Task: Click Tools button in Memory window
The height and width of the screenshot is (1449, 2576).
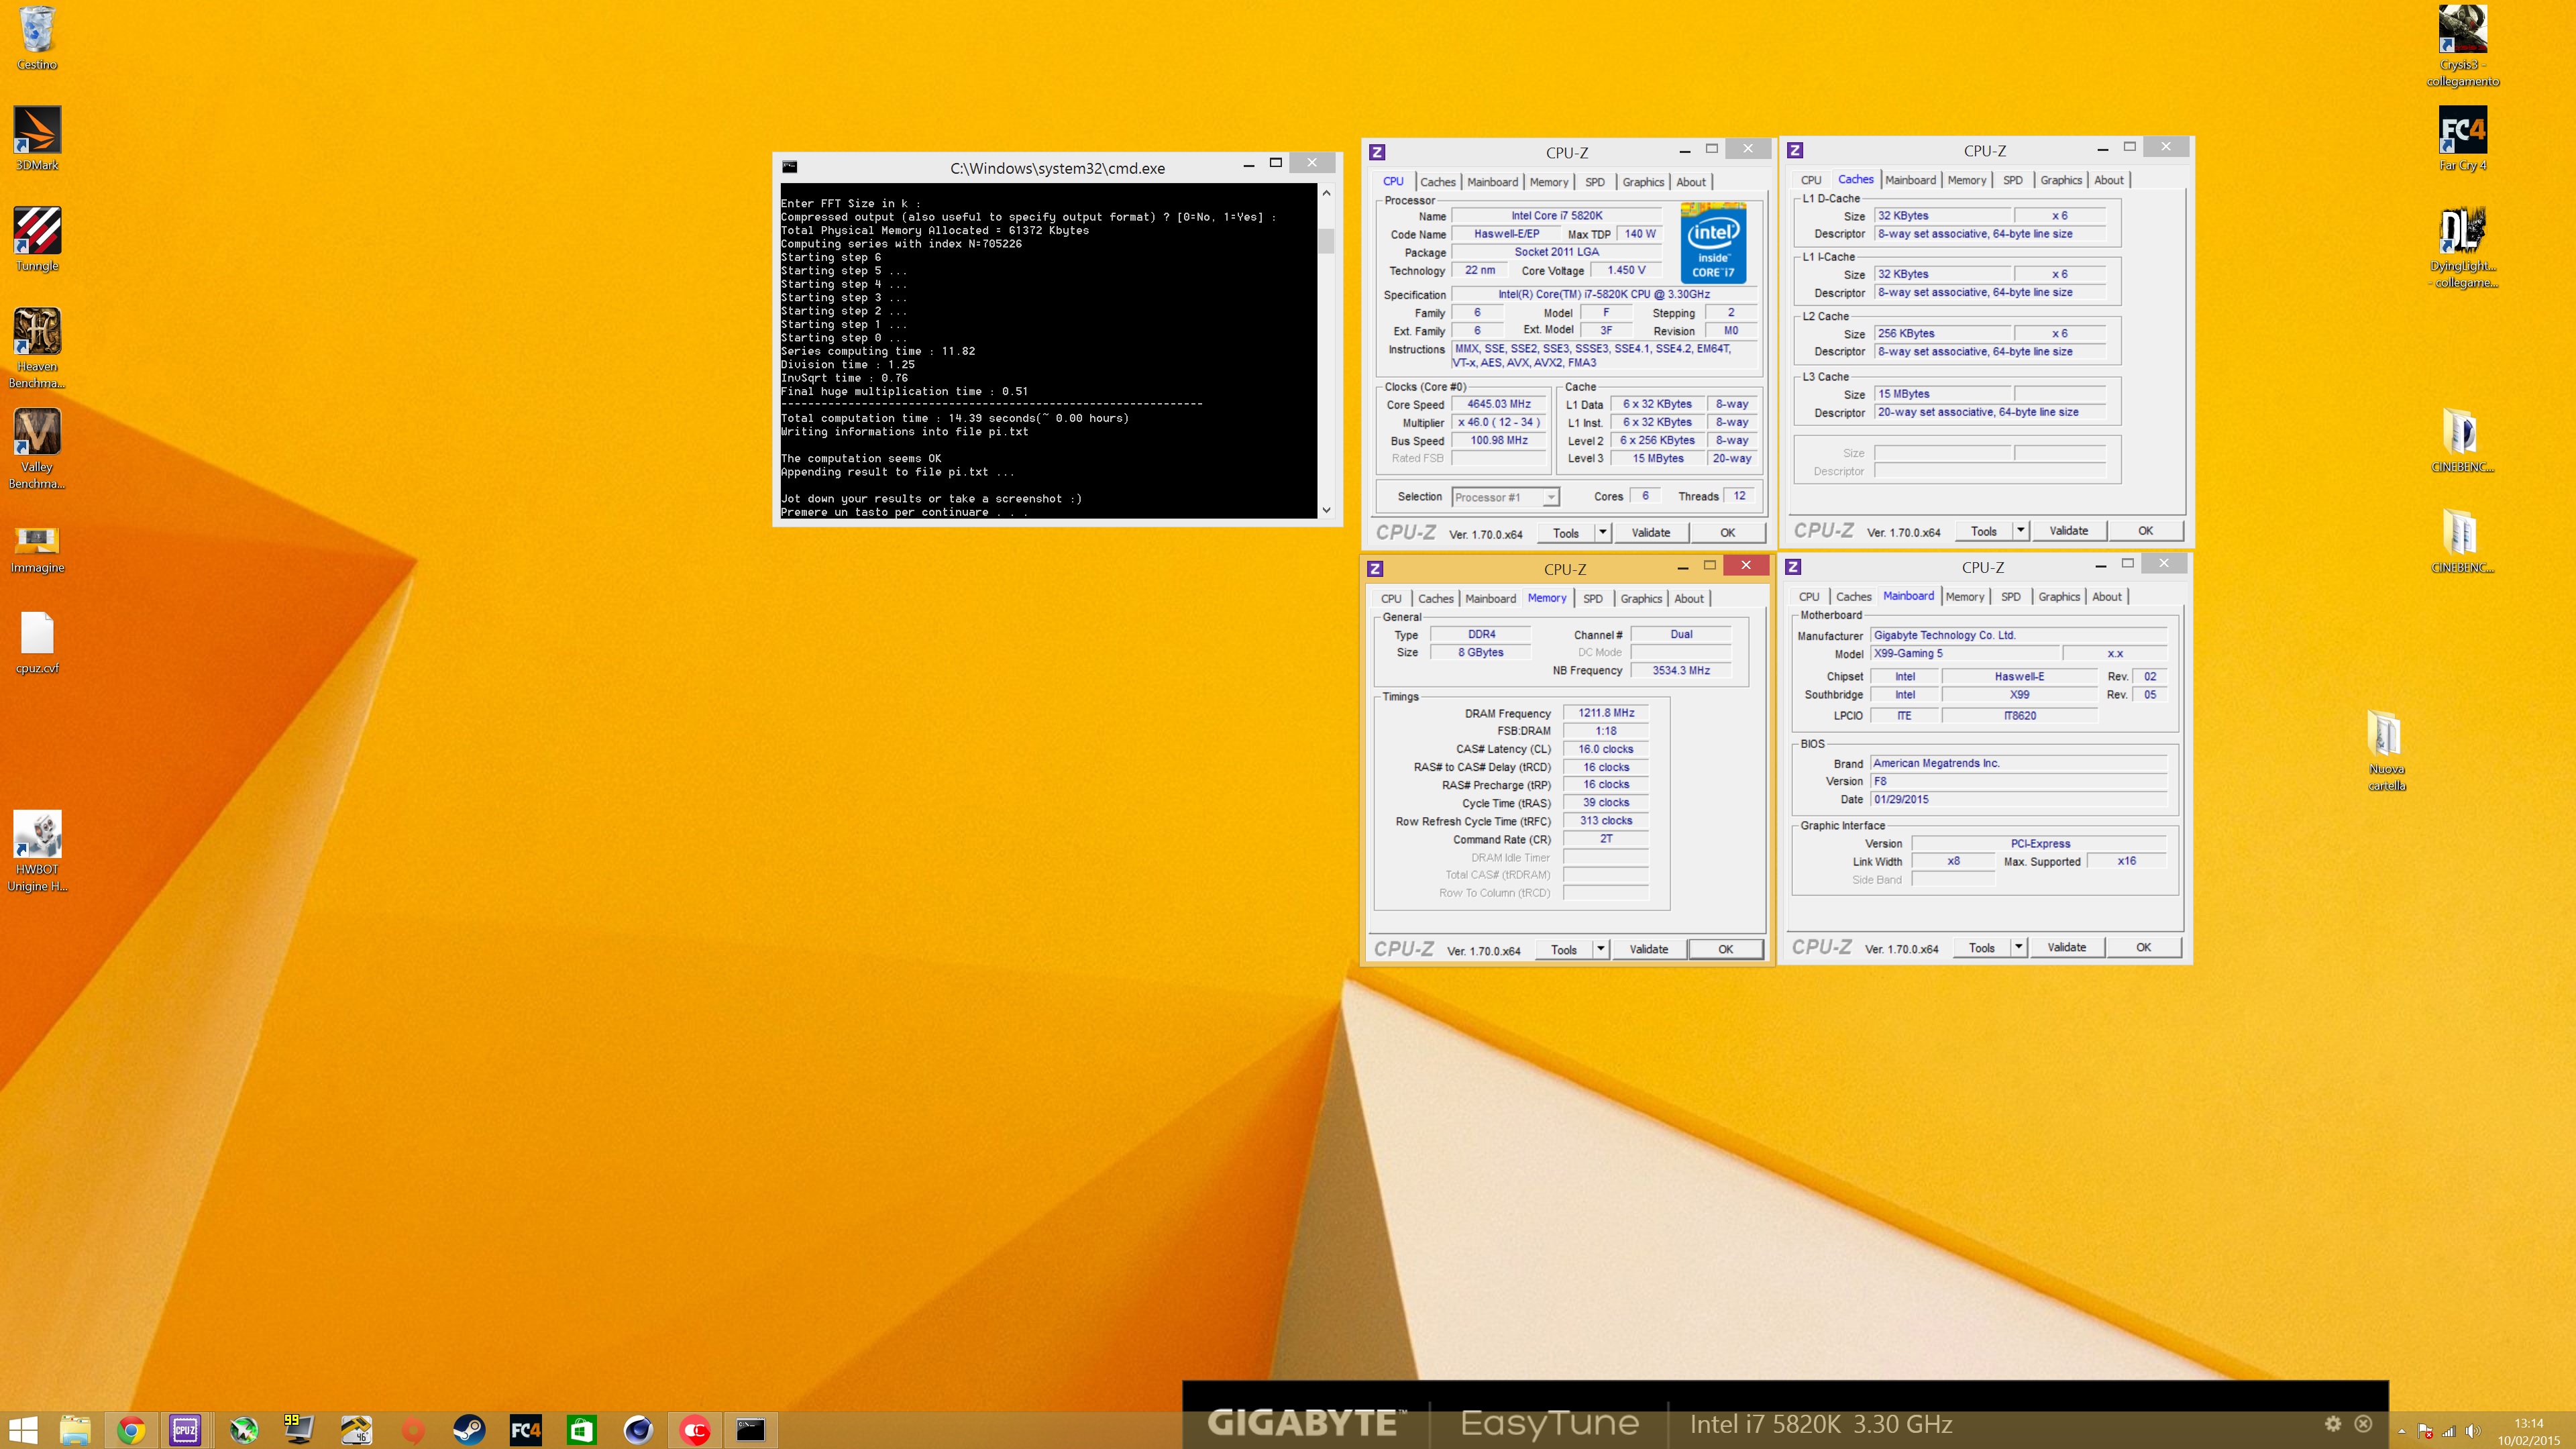Action: point(1564,948)
